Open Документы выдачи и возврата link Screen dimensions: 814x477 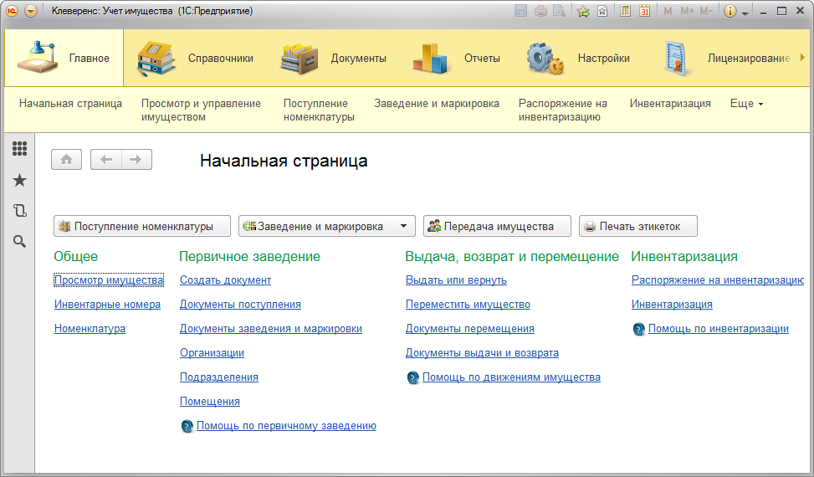[x=482, y=353]
